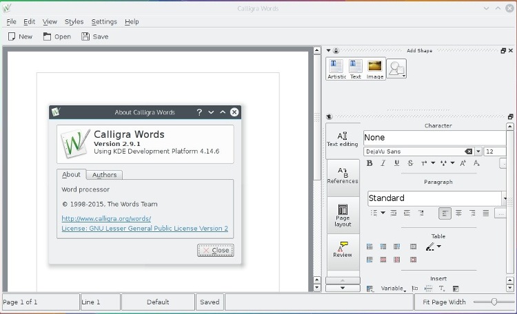Open the Settings menu

[104, 22]
